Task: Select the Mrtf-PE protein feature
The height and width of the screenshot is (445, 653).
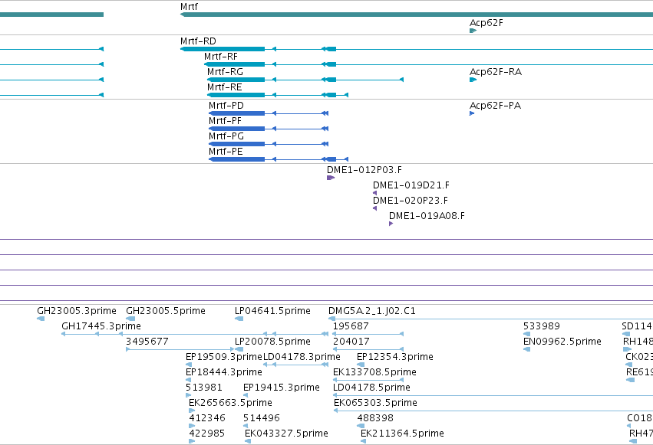Action: [279, 159]
